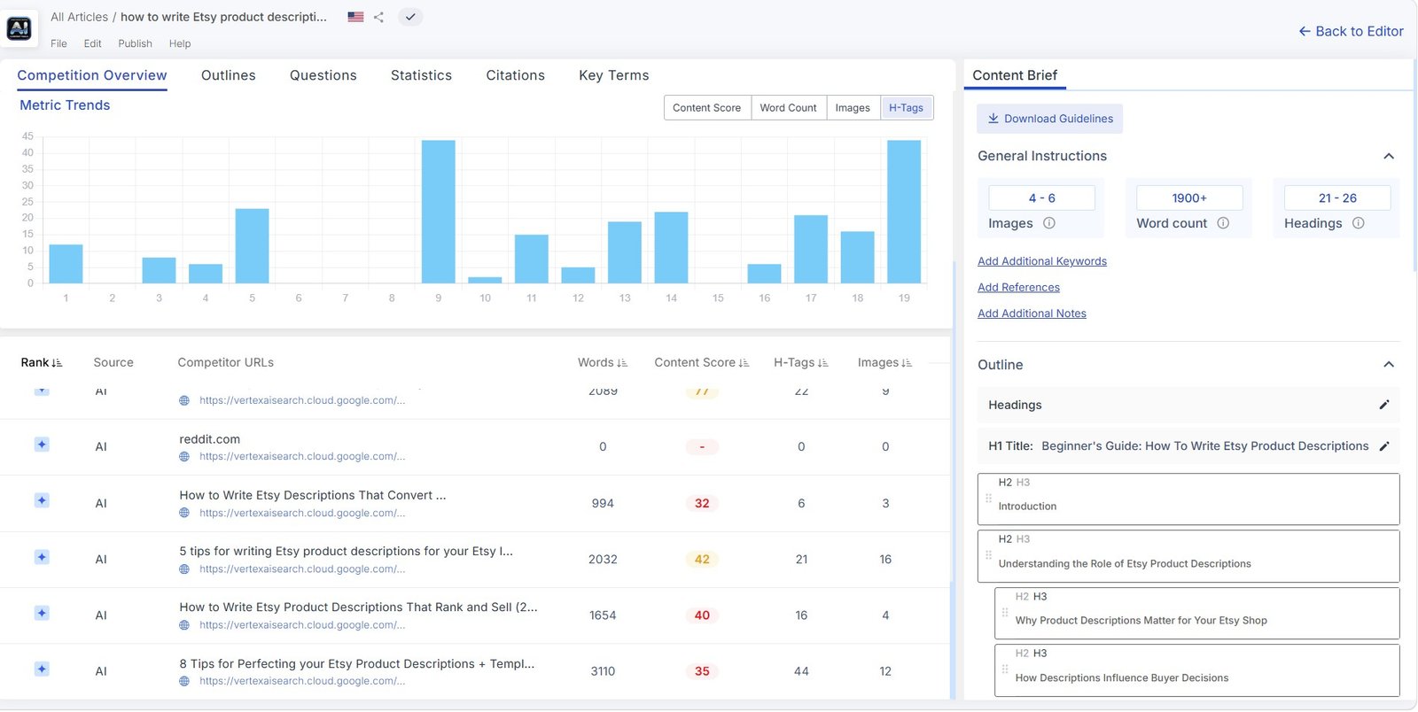Click Add References link

(1018, 288)
